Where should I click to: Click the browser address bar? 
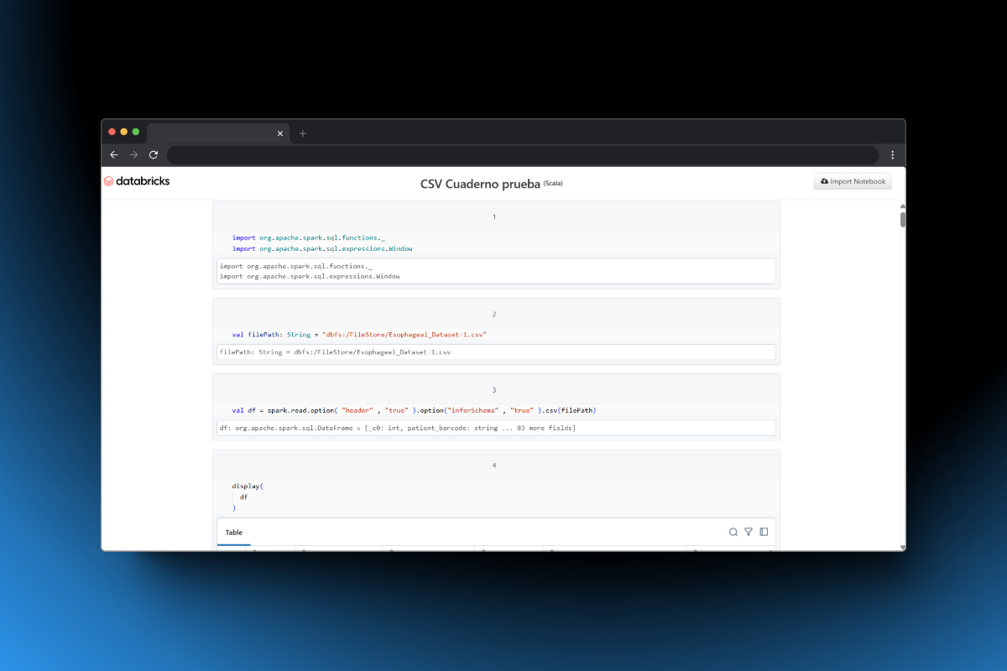[520, 155]
